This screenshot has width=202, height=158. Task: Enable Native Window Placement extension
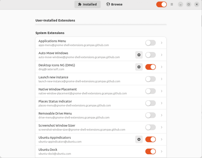pos(150,91)
